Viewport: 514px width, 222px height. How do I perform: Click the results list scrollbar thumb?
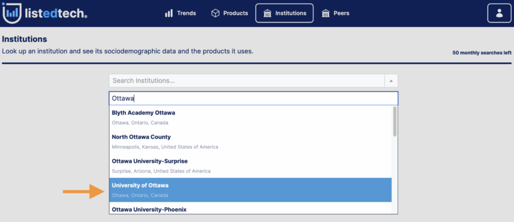click(x=395, y=122)
